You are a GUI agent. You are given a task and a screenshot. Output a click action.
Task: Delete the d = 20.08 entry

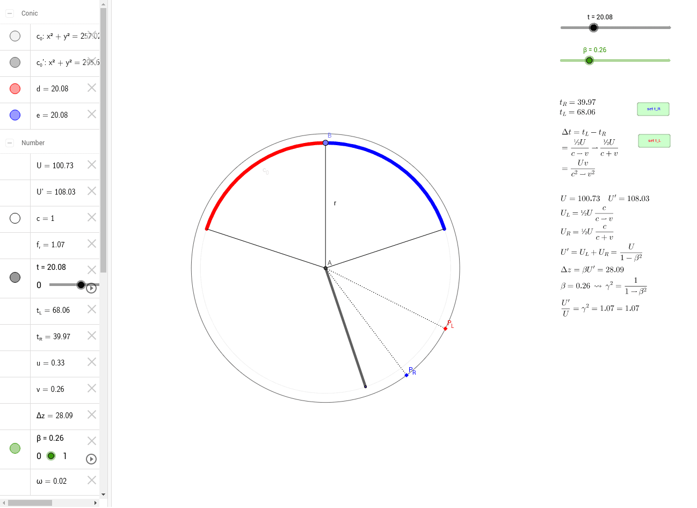[92, 88]
